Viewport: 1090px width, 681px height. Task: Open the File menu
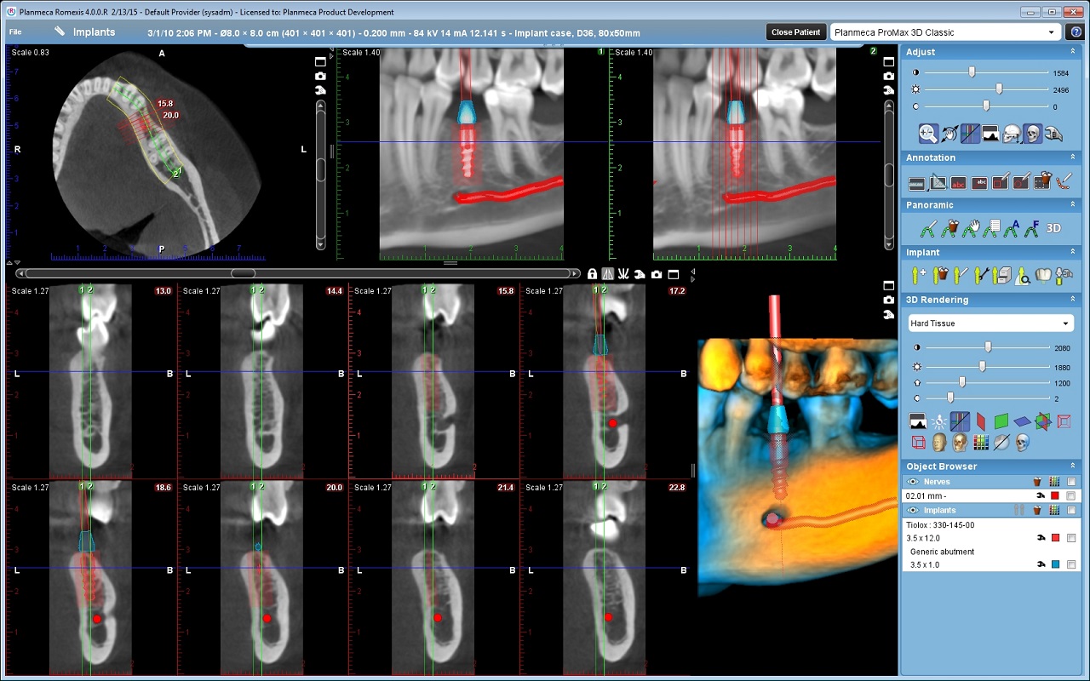(x=15, y=32)
